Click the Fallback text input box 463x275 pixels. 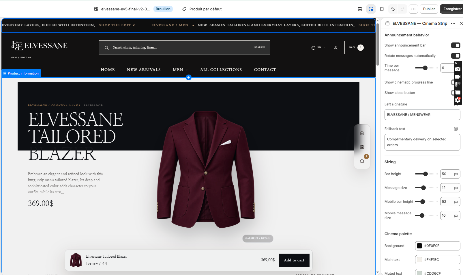tap(422, 142)
